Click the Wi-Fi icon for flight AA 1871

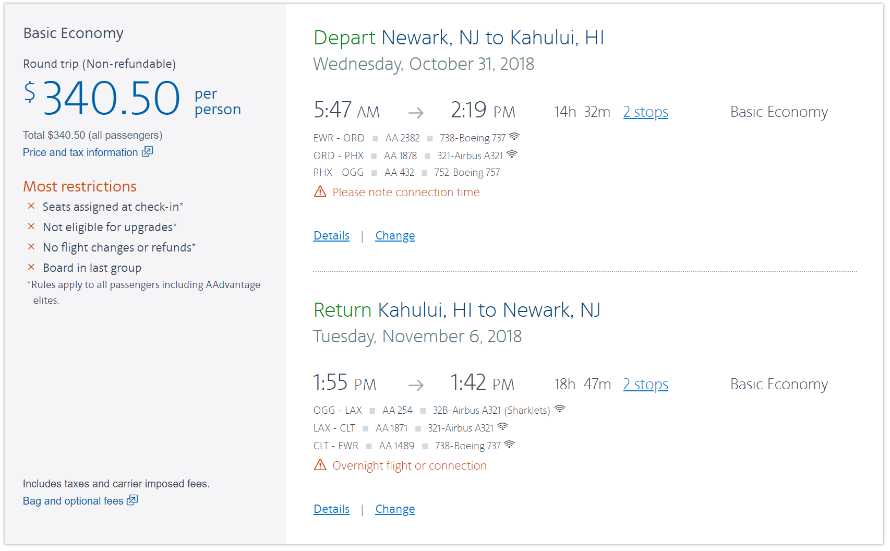(502, 427)
